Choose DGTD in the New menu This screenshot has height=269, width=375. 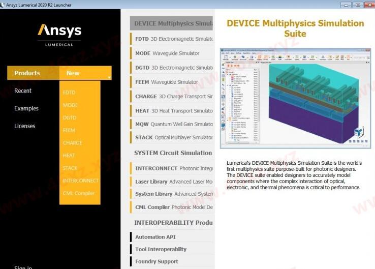70,118
